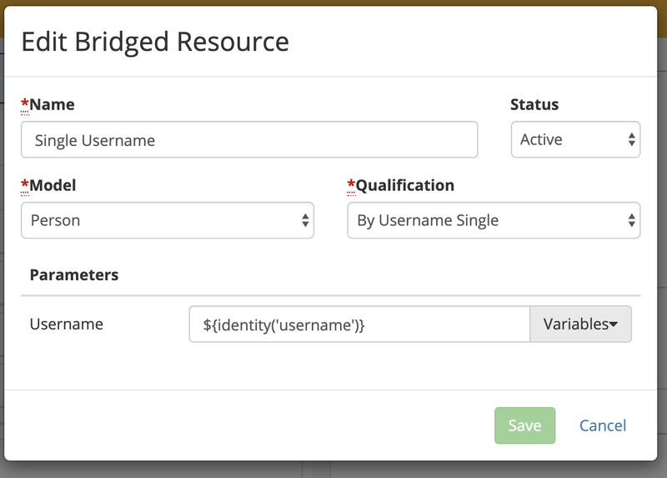Click the caret icon beside Variables
Image resolution: width=667 pixels, height=478 pixels.
(614, 325)
